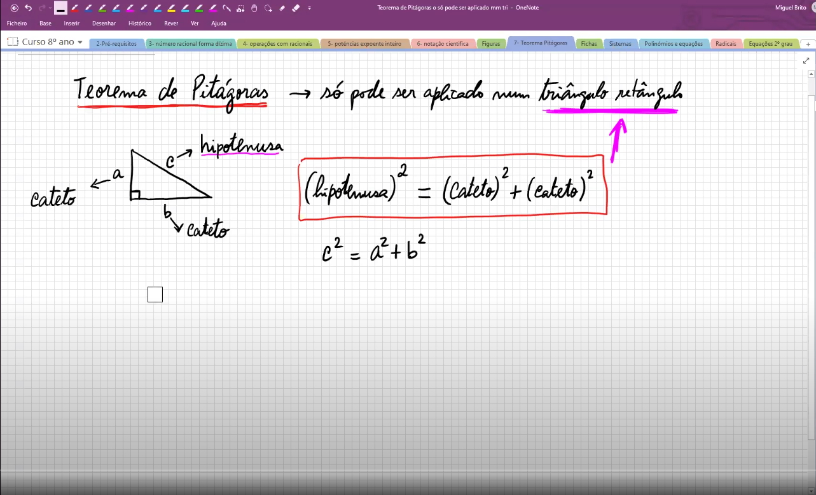Viewport: 816px width, 495px height.
Task: Undo the last action
Action: click(28, 8)
